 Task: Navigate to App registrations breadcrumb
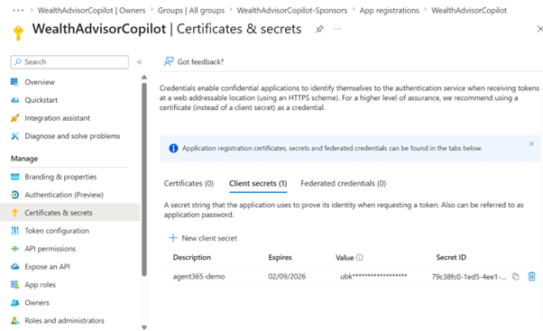point(390,11)
